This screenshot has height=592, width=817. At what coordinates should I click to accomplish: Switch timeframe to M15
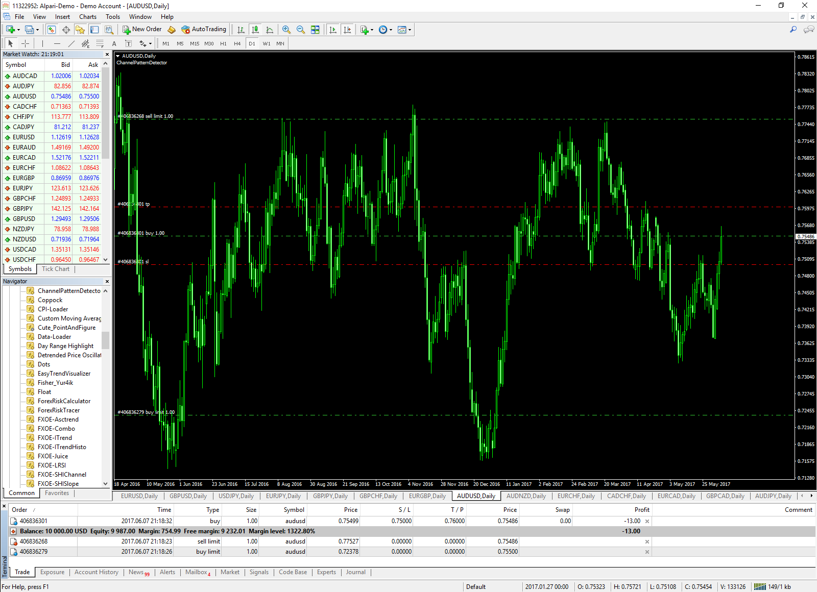[x=195, y=43]
